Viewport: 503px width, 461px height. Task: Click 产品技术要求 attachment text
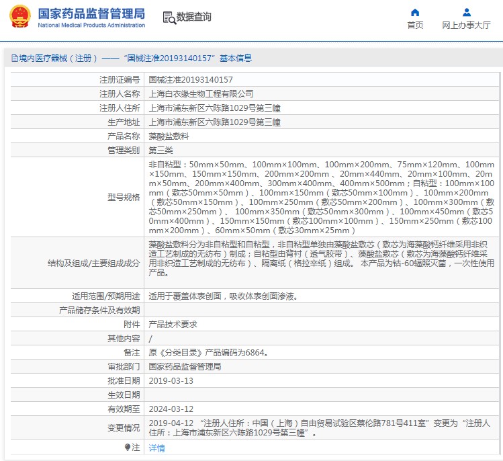point(173,324)
